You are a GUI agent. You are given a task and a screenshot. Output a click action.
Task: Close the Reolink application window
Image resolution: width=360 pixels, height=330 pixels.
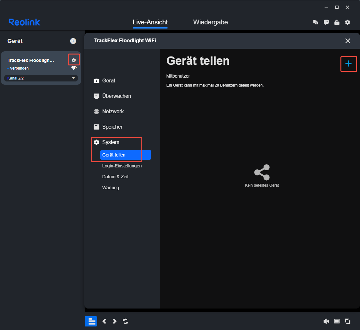[x=347, y=7]
